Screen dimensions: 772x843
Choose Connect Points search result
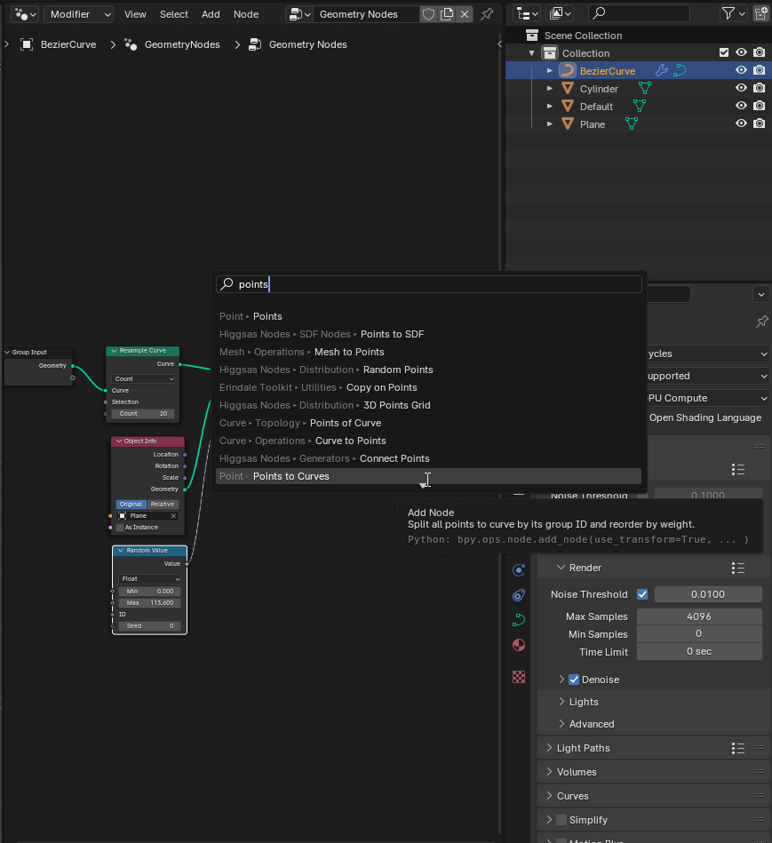(x=428, y=458)
